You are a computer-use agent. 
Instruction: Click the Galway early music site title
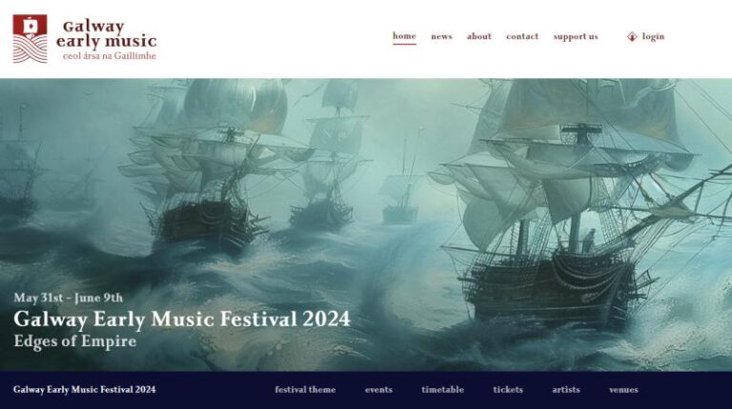[107, 34]
